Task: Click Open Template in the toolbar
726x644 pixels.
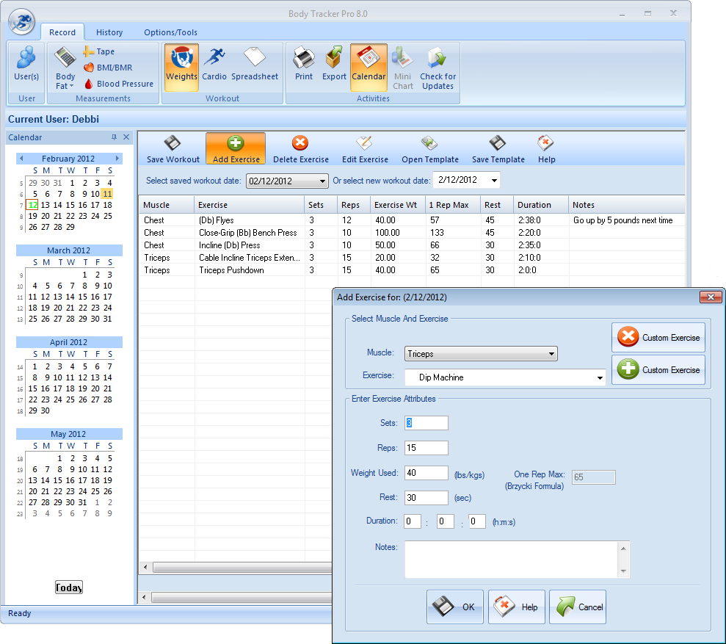Action: (429, 149)
